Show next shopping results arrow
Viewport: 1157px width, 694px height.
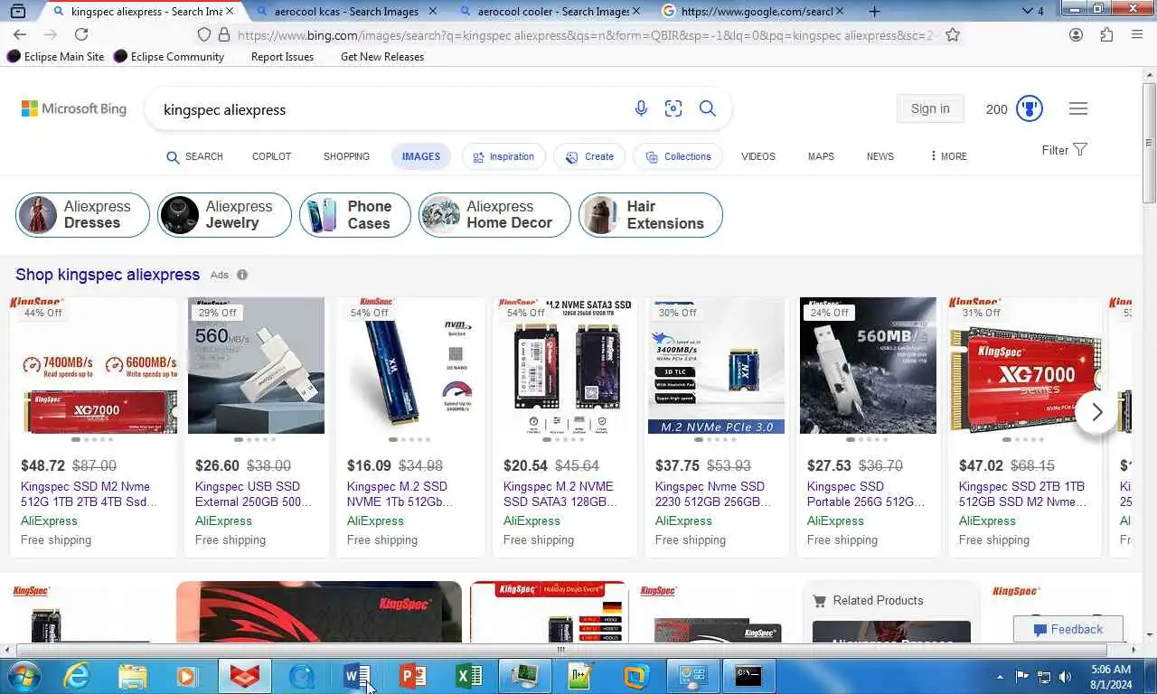click(x=1096, y=412)
